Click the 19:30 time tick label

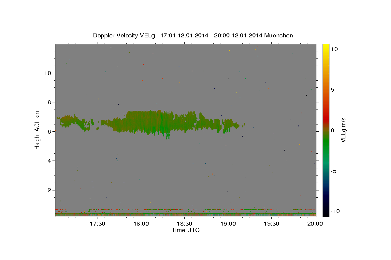tap(272, 224)
